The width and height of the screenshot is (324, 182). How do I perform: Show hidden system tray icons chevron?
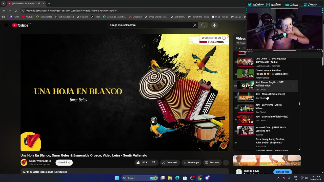[x=278, y=178]
